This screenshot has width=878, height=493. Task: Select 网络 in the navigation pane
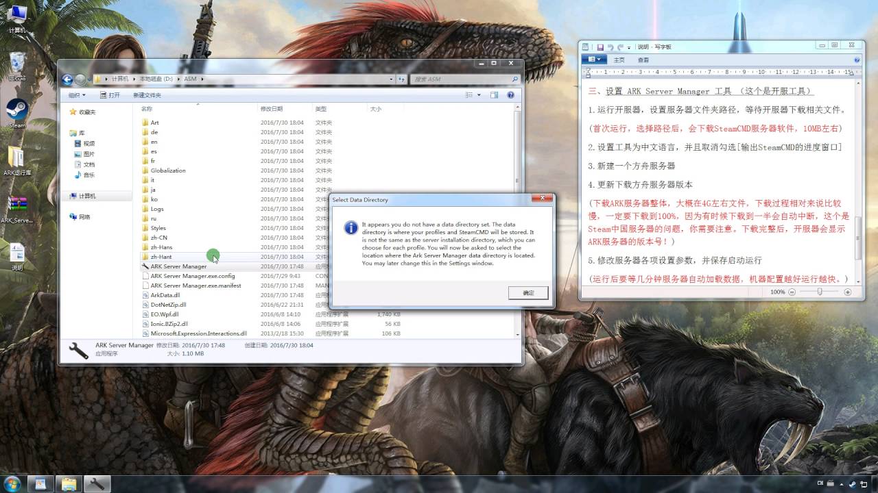pyautogui.click(x=80, y=216)
